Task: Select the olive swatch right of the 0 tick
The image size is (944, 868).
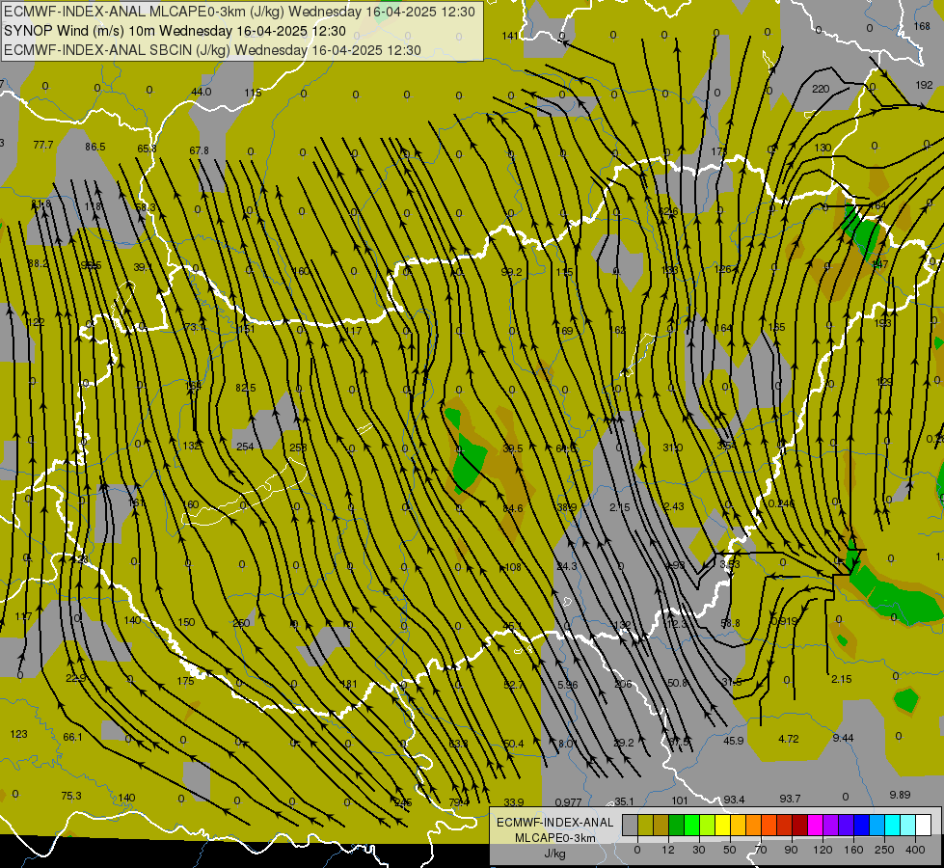Action: pyautogui.click(x=645, y=826)
